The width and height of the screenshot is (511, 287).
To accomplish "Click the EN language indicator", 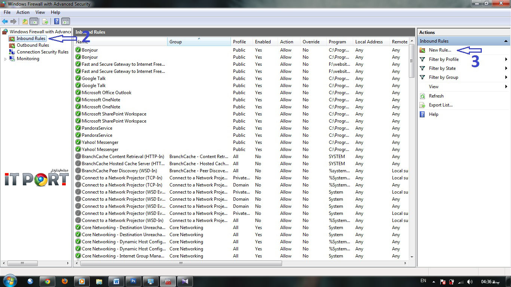I will tap(423, 281).
